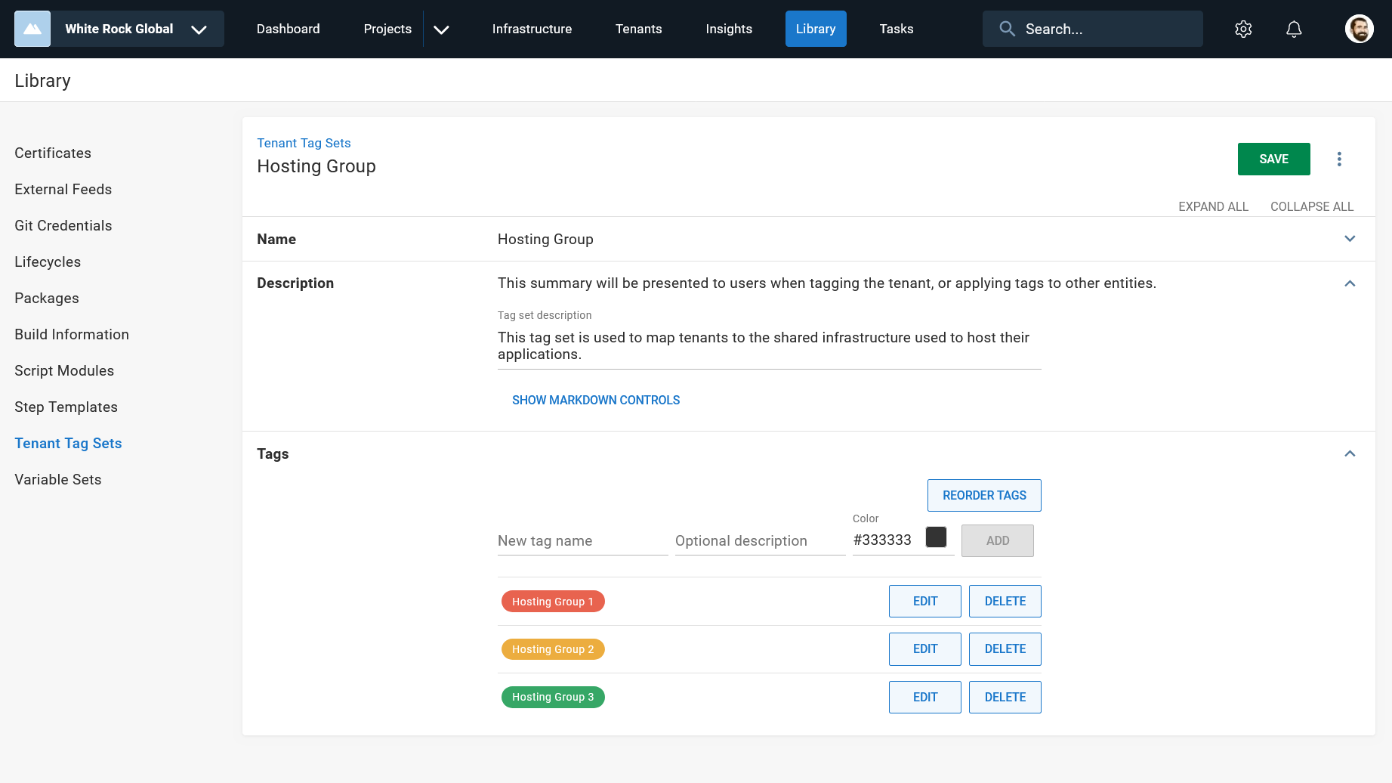Delete the Hosting Group 3 tag
This screenshot has width=1392, height=783.
1005,697
